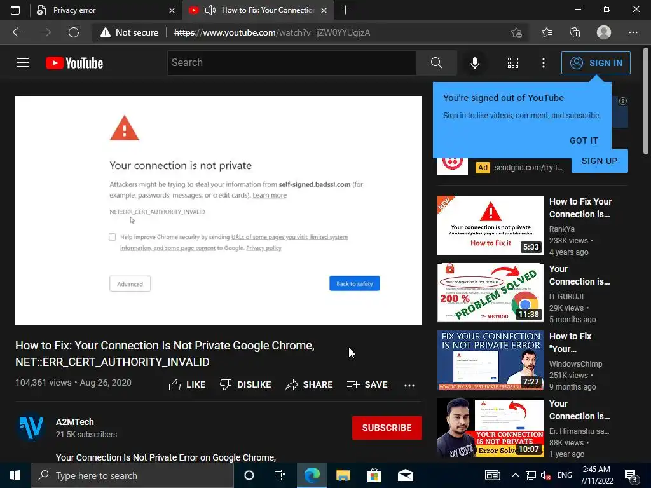This screenshot has width=651, height=488.
Task: Open File Explorer from taskbar
Action: point(343,475)
